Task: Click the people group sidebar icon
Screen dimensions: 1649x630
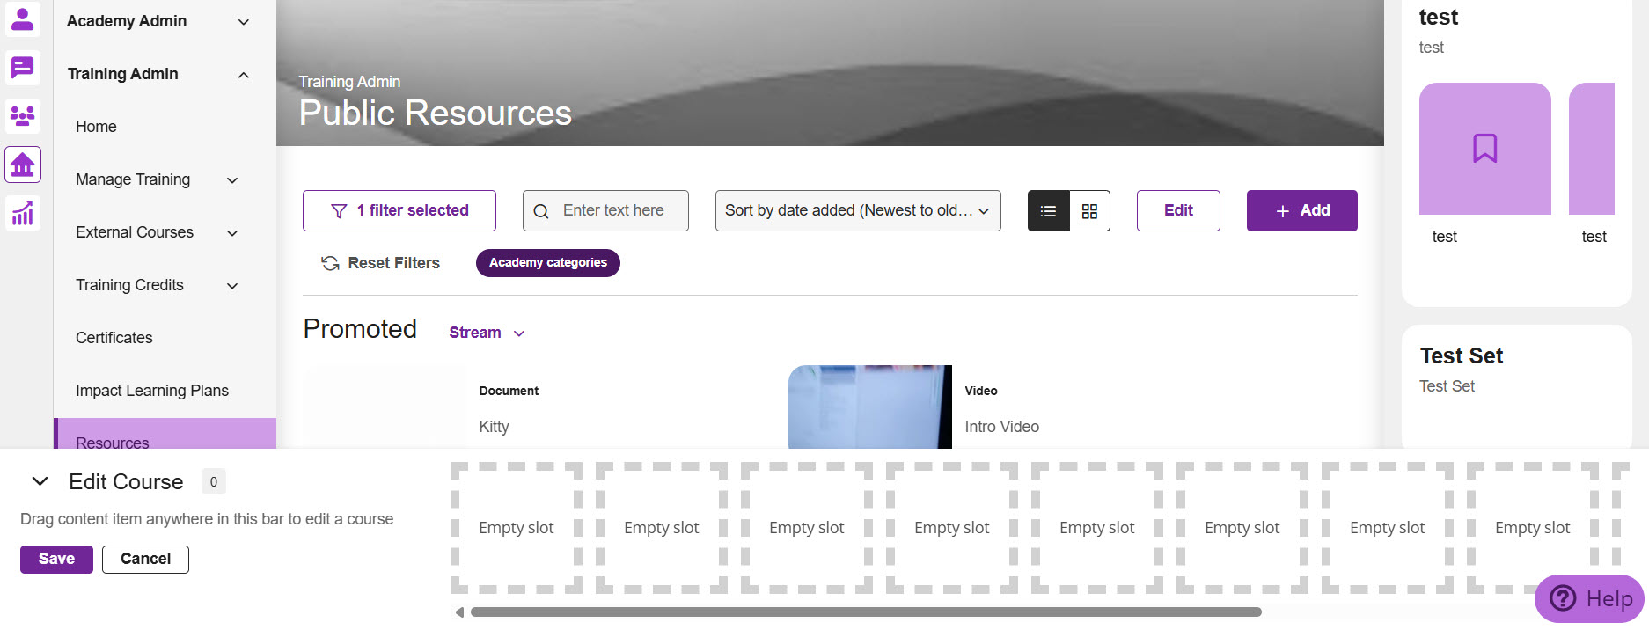Action: [22, 115]
